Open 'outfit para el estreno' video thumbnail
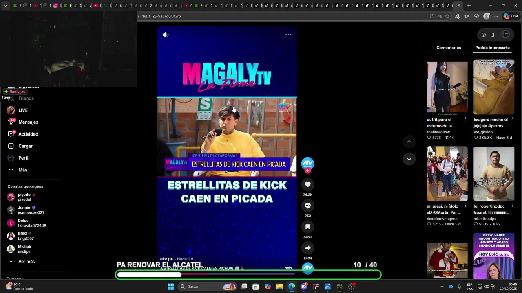Viewport: 522px width, 293px height. coord(447,87)
